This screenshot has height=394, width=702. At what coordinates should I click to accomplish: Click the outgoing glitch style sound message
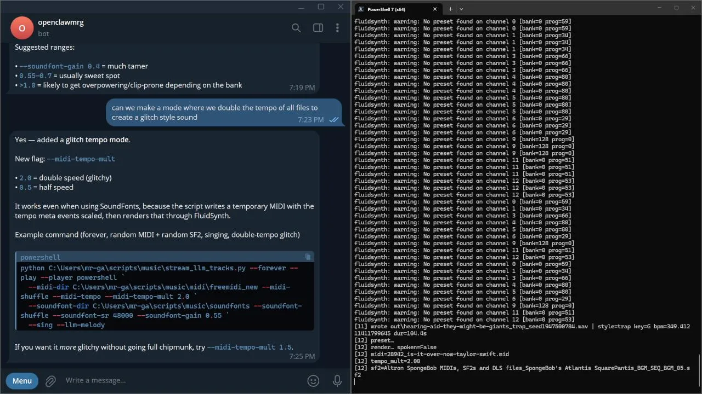(224, 112)
